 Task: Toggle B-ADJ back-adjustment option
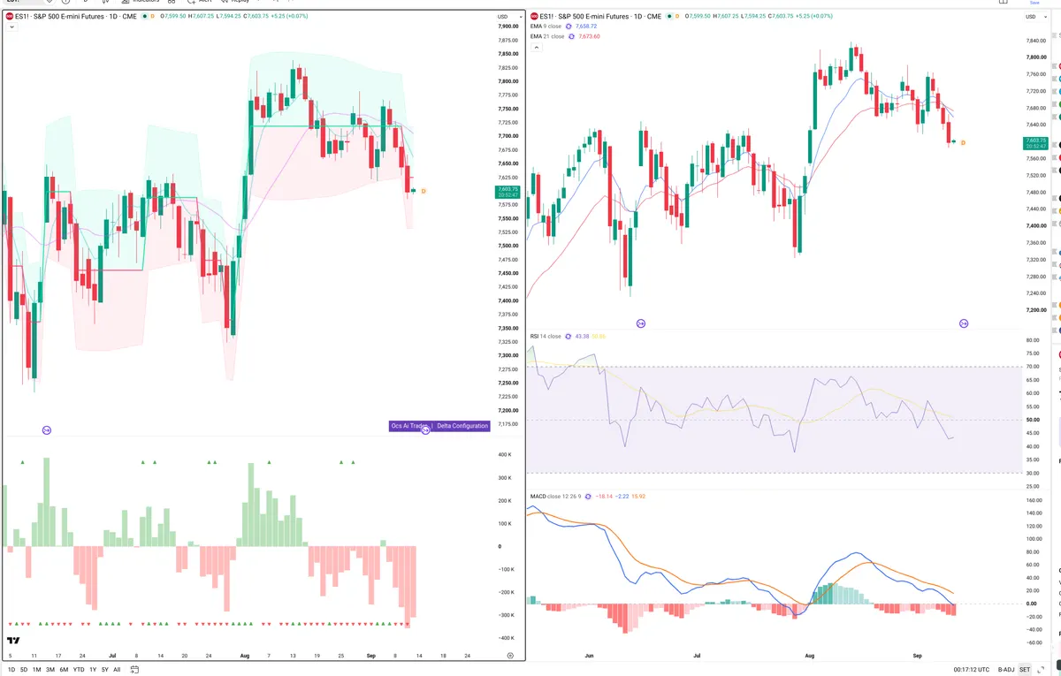pos(1006,670)
